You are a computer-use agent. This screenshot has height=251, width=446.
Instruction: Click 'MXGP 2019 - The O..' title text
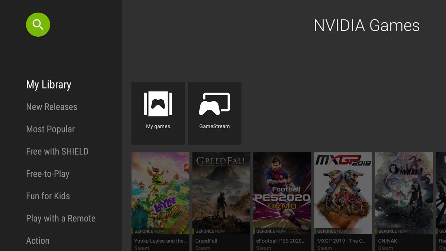pos(341,241)
